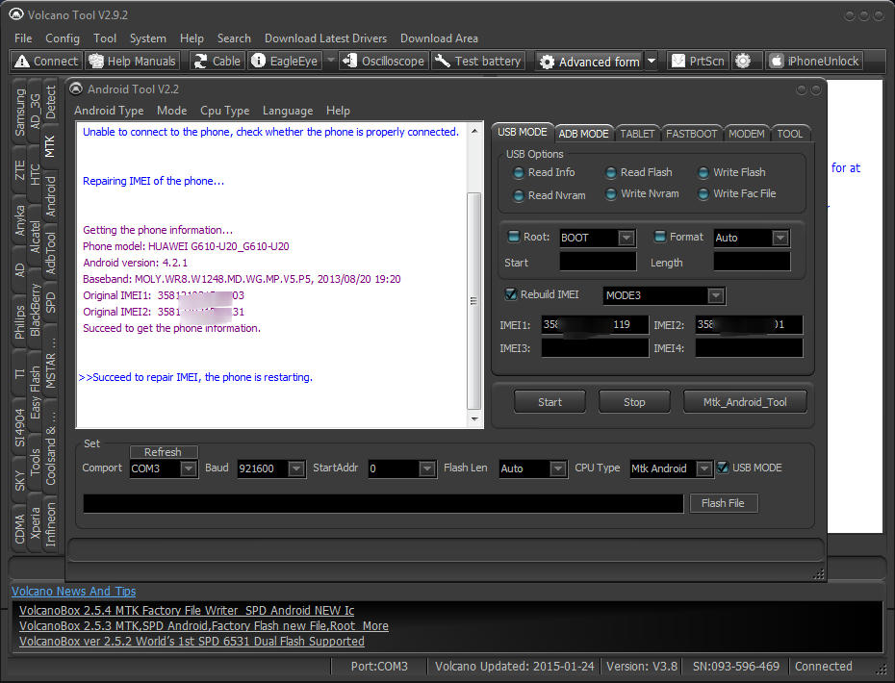This screenshot has height=683, width=895.
Task: Launch EagleEye from the toolbar
Action: [x=285, y=61]
